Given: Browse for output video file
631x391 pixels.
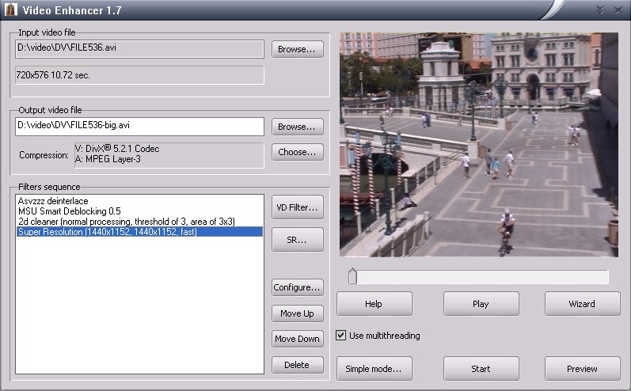Looking at the screenshot, I should tap(298, 127).
